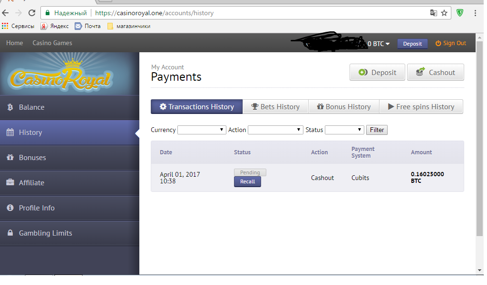Screen dimensions: 487x285
Task: Open the Status filter dropdown
Action: tap(344, 130)
